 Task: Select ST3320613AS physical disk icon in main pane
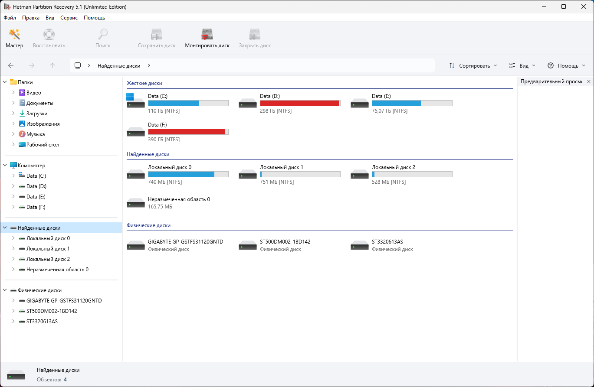360,245
